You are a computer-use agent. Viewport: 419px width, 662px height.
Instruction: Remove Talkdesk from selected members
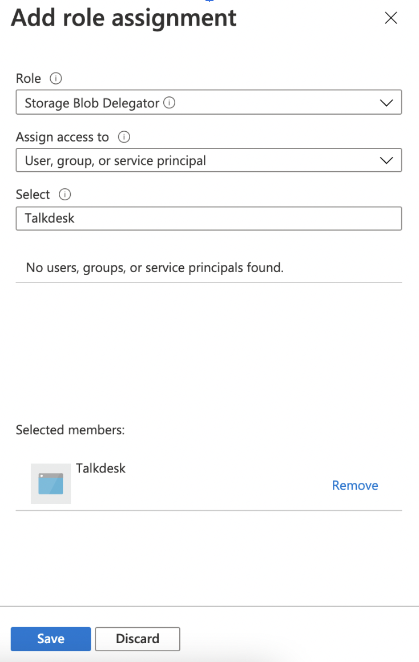(x=354, y=485)
